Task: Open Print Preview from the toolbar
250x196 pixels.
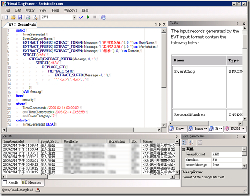Action: tap(35, 17)
